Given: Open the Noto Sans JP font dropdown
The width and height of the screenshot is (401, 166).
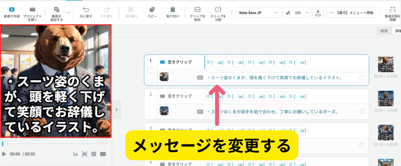Looking at the screenshot, I should coord(258,12).
